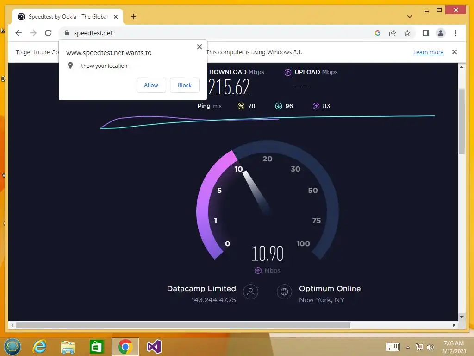Close the Windows 8.1 notification bar
The height and width of the screenshot is (356, 474).
[x=455, y=52]
